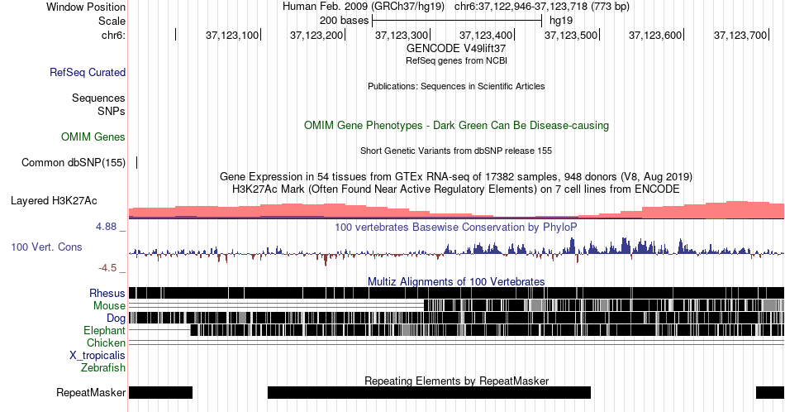
Task: Select the Rhesus alignment label
Action: [107, 293]
